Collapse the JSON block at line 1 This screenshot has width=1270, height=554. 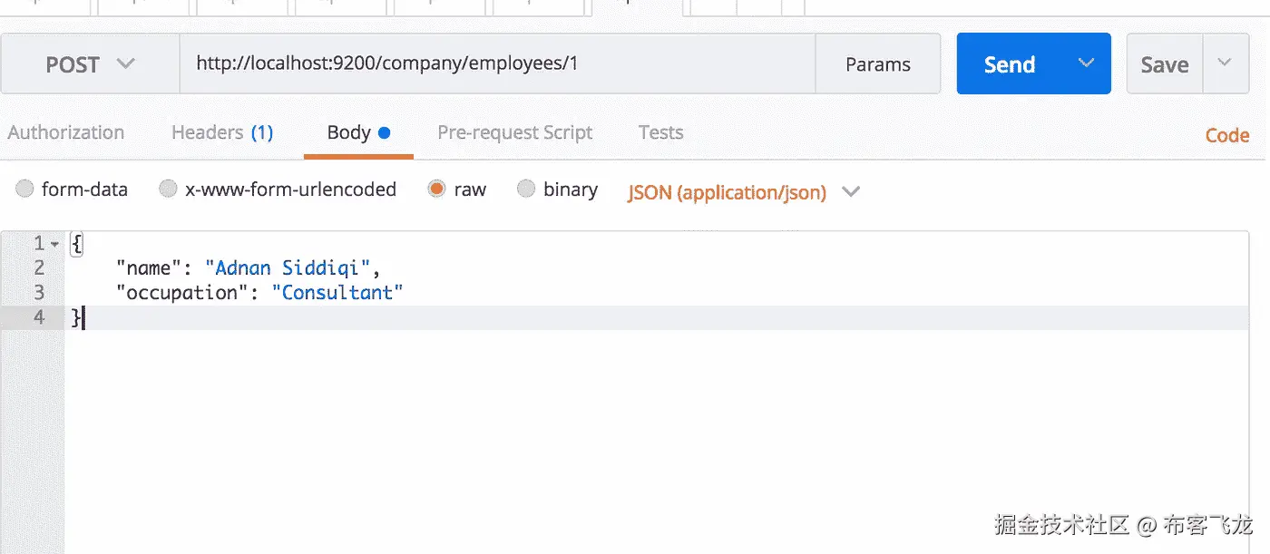[55, 244]
